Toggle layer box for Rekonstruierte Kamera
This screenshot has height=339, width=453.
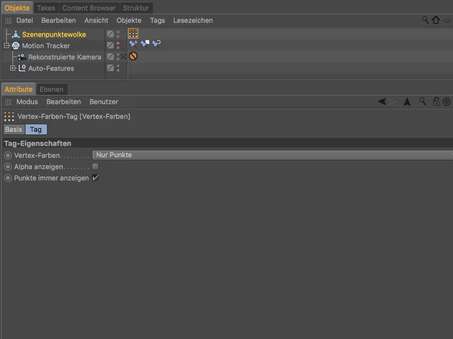click(110, 56)
